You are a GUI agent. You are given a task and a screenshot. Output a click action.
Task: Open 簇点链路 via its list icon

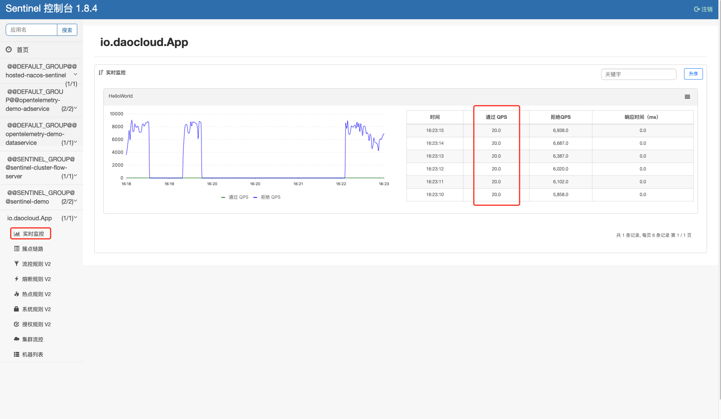[x=17, y=249]
